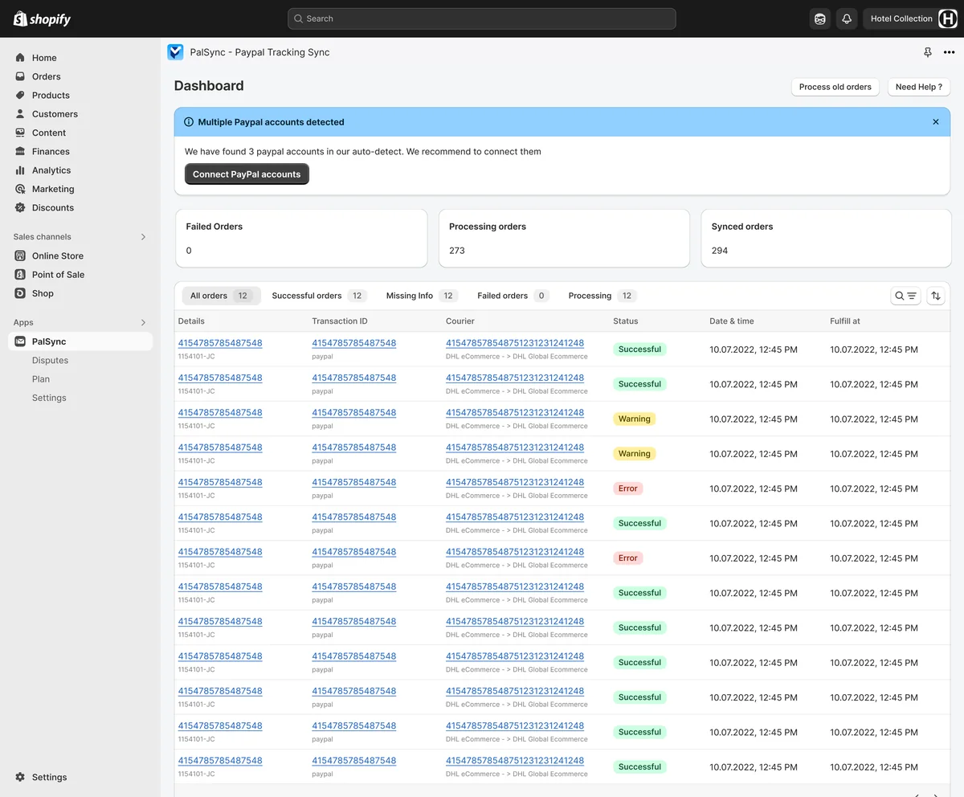Screen dimensions: 964x797
Task: Click the PalSync app icon in sidebar
Action: click(x=20, y=341)
